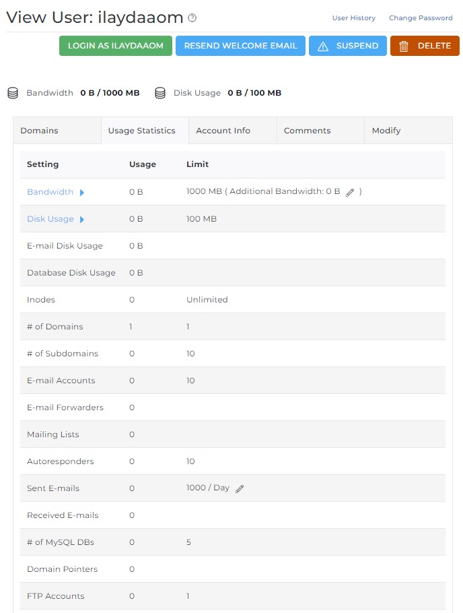Click the help icon beside the View User title
This screenshot has height=613, width=463.
pos(192,18)
